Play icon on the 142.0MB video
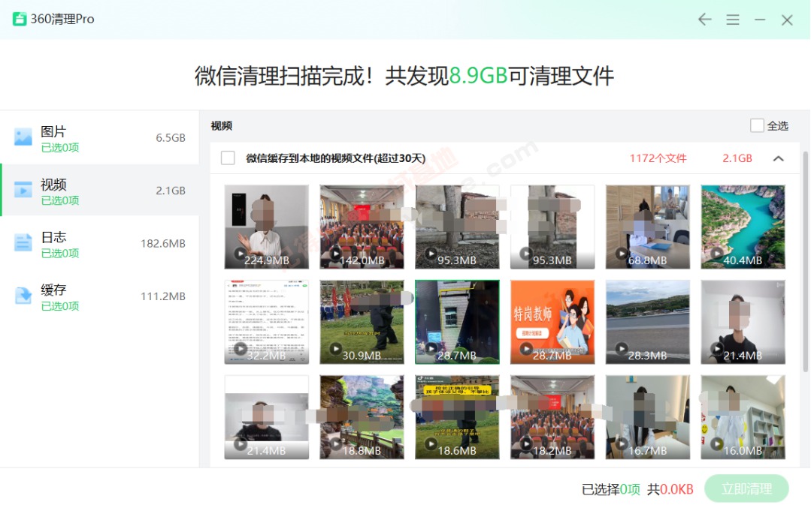 [336, 254]
